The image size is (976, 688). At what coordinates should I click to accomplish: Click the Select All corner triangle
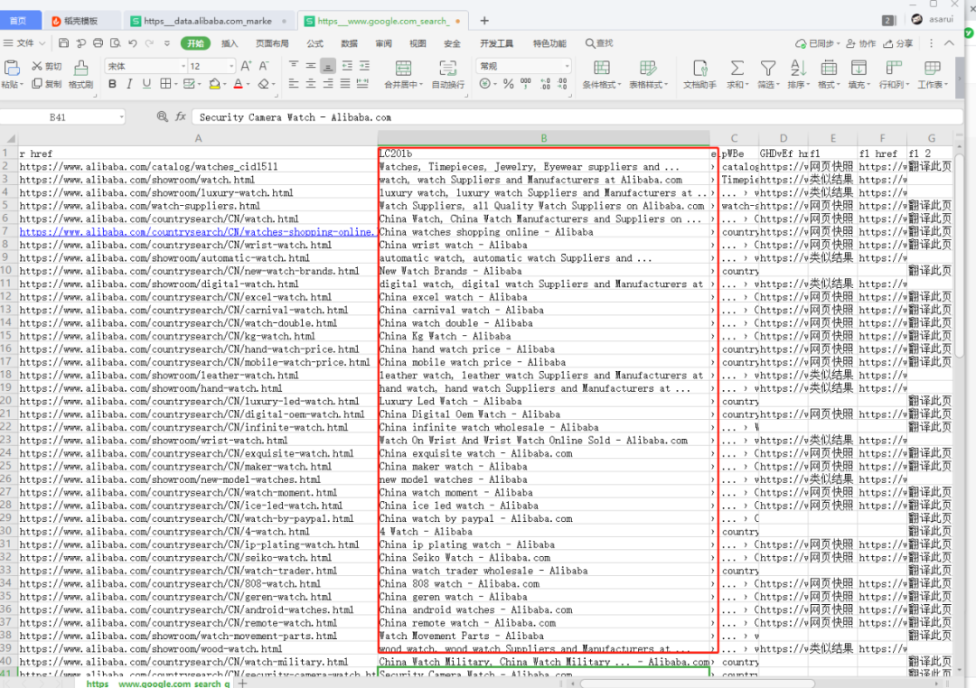[9, 138]
